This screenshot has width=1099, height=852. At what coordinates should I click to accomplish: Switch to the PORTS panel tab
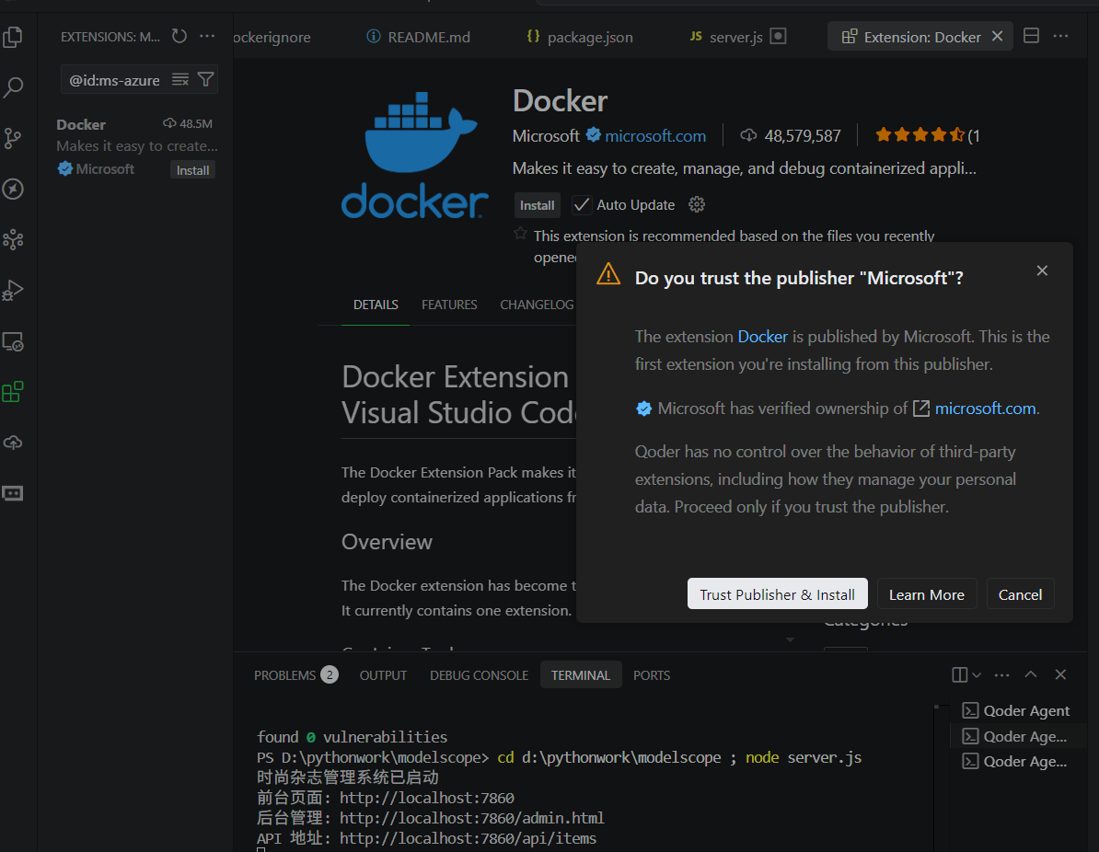coord(652,675)
